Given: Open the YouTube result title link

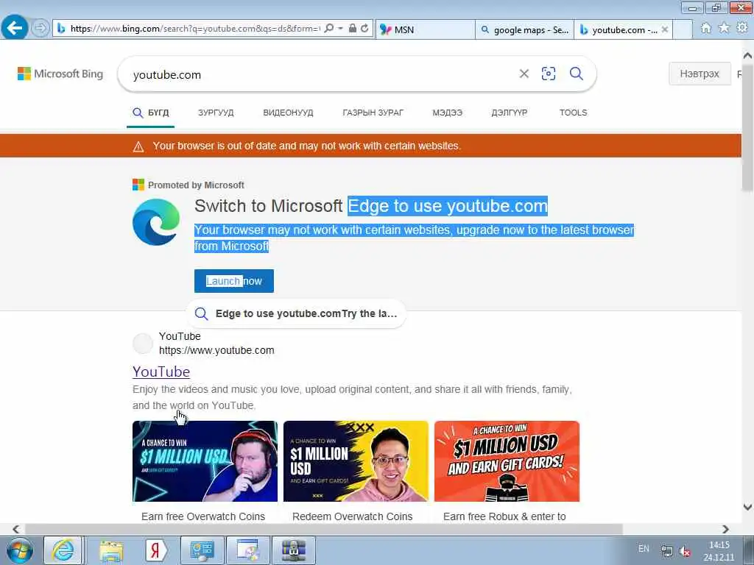Looking at the screenshot, I should (161, 372).
